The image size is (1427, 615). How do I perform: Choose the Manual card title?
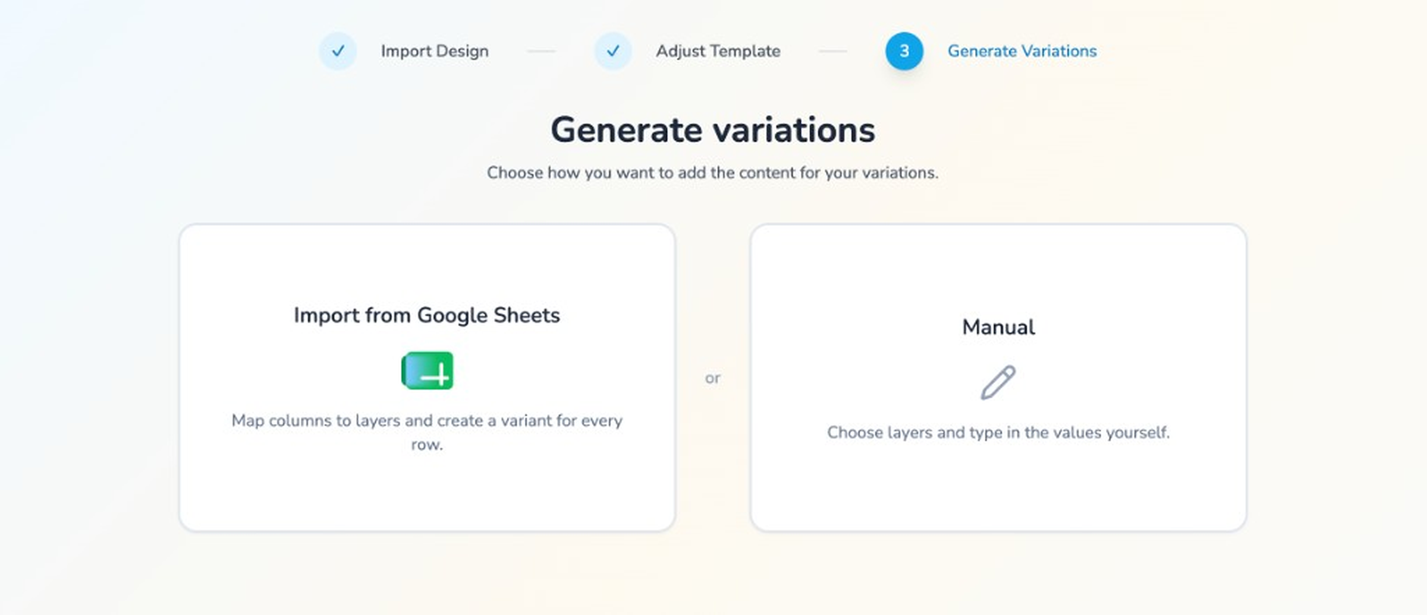[998, 327]
